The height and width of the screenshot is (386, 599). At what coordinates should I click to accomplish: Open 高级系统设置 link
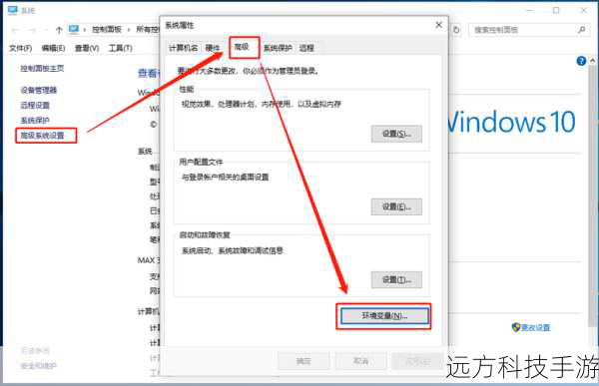point(42,136)
